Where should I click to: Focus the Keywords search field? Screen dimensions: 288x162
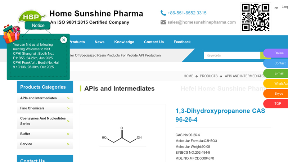(x=232, y=55)
